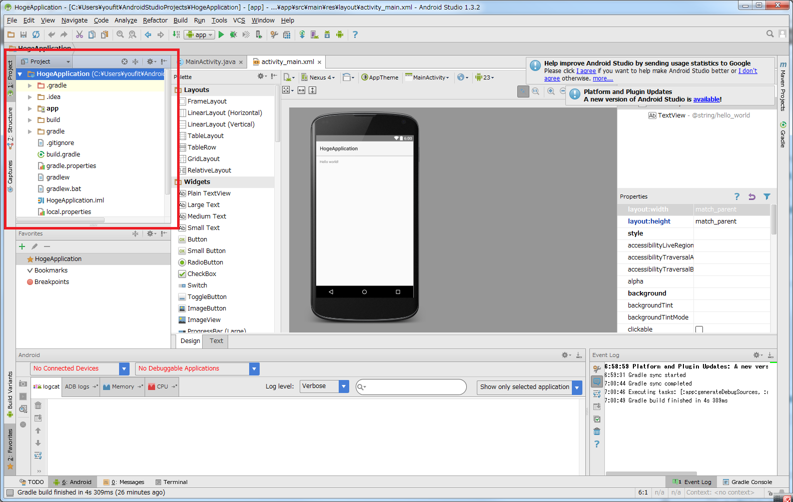Open the SDK Manager toolbar icon
The image size is (793, 502).
[327, 34]
